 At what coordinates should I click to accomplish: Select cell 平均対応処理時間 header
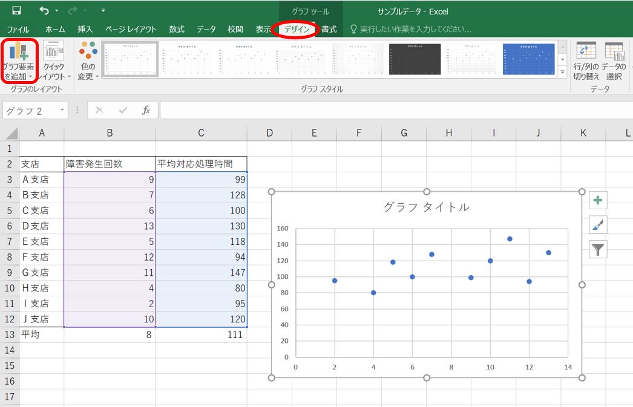coord(201,164)
